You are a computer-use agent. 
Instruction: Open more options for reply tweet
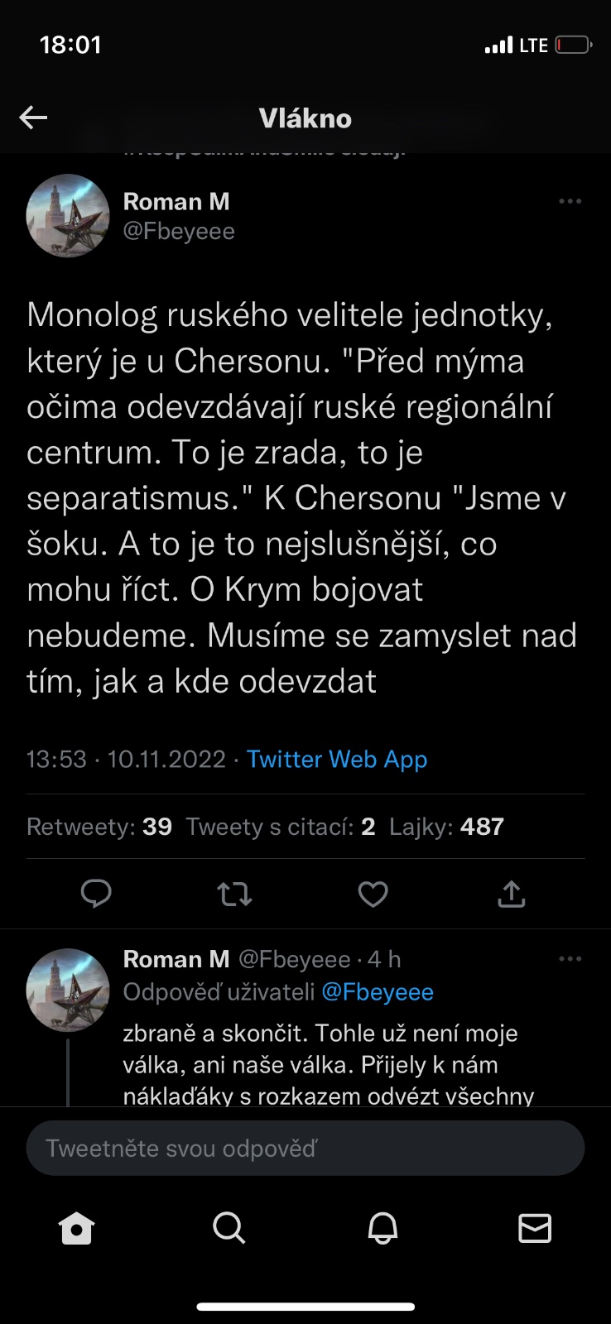(x=570, y=959)
